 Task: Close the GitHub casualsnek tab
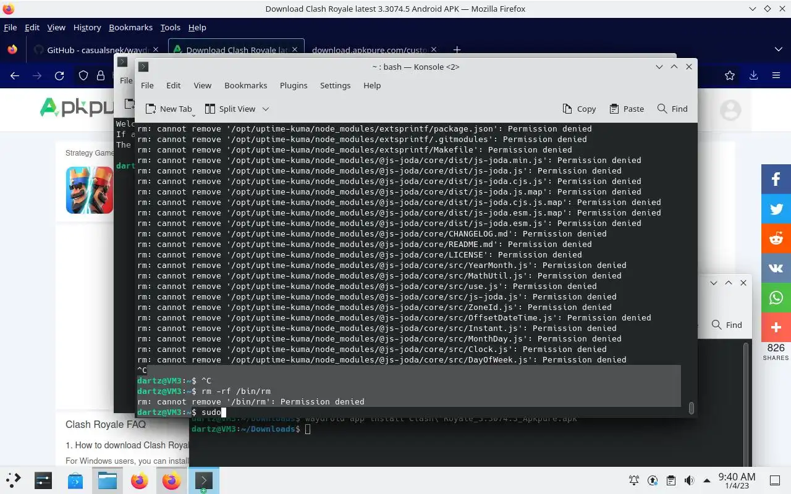(x=156, y=49)
